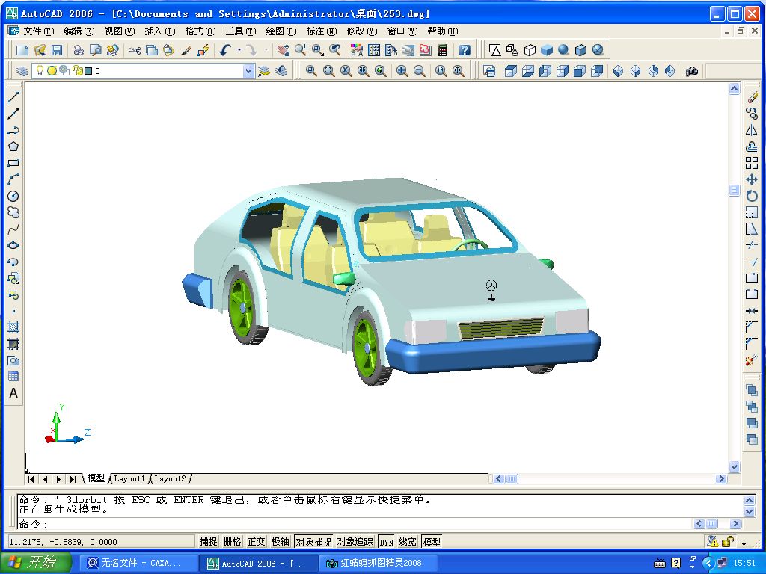
Task: Switch to the Layout1 tab
Action: point(129,478)
